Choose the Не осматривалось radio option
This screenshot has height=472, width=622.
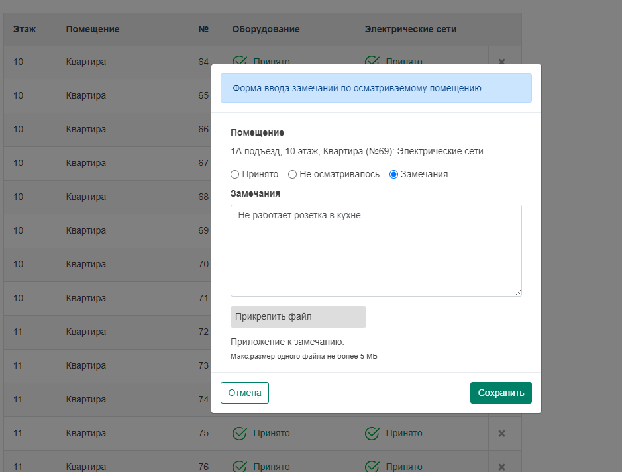[x=292, y=175]
